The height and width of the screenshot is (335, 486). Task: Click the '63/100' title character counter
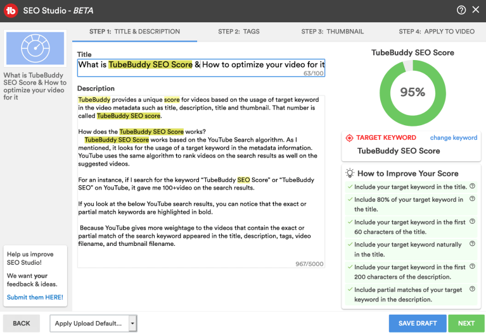pos(314,73)
